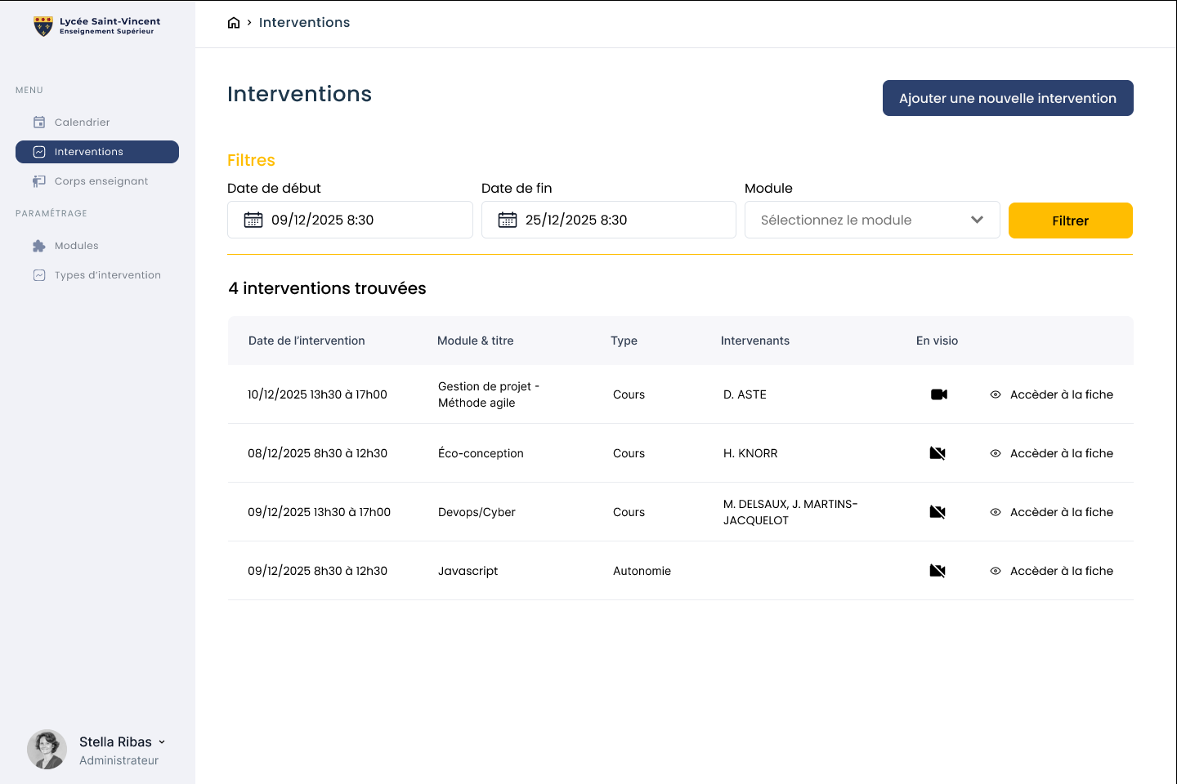The height and width of the screenshot is (784, 1177).
Task: Expand the Stella Ribas user menu chevron
Action: (162, 742)
